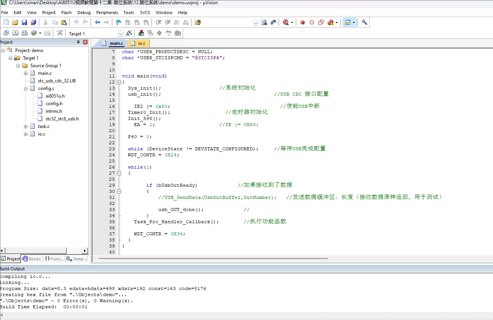Click the Rebuild all target files icon
The height and width of the screenshot is (320, 493).
(24, 33)
